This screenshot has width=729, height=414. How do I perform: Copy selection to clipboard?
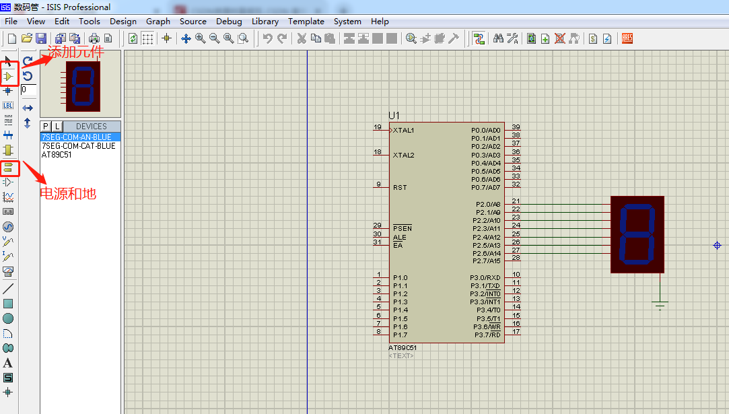click(316, 38)
